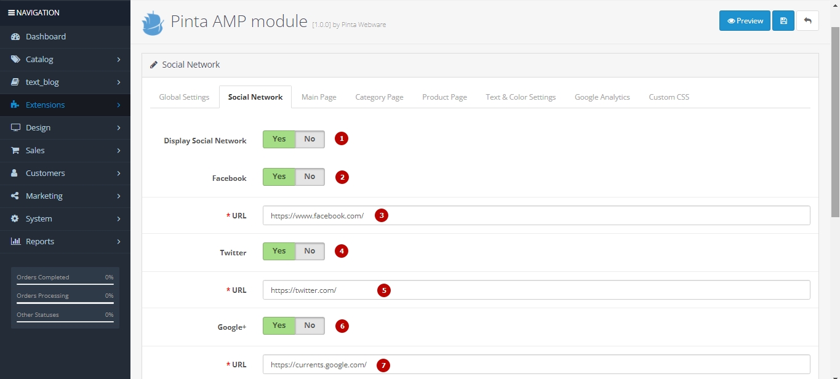Select the Social Network tab

coord(255,97)
